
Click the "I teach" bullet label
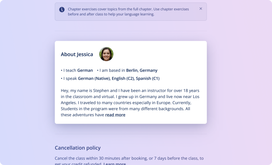(70, 70)
